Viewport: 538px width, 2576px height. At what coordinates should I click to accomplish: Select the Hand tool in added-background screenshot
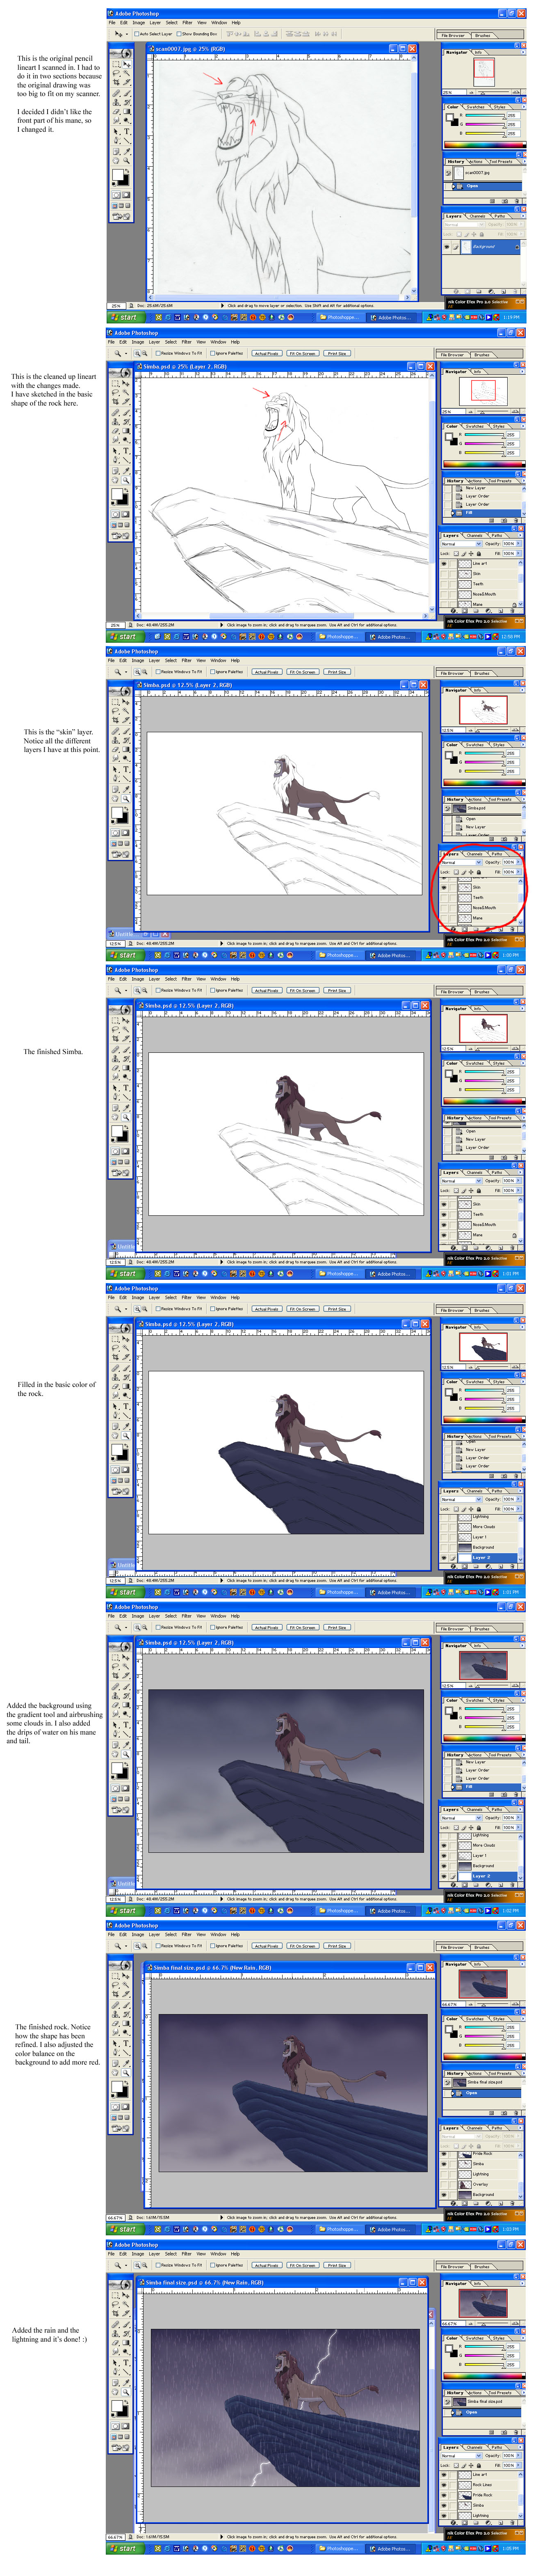[x=116, y=1754]
